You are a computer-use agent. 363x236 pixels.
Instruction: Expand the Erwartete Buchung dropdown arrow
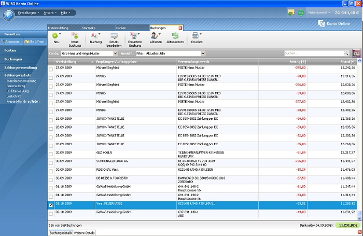pos(139,34)
